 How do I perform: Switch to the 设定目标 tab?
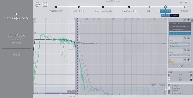point(165,15)
